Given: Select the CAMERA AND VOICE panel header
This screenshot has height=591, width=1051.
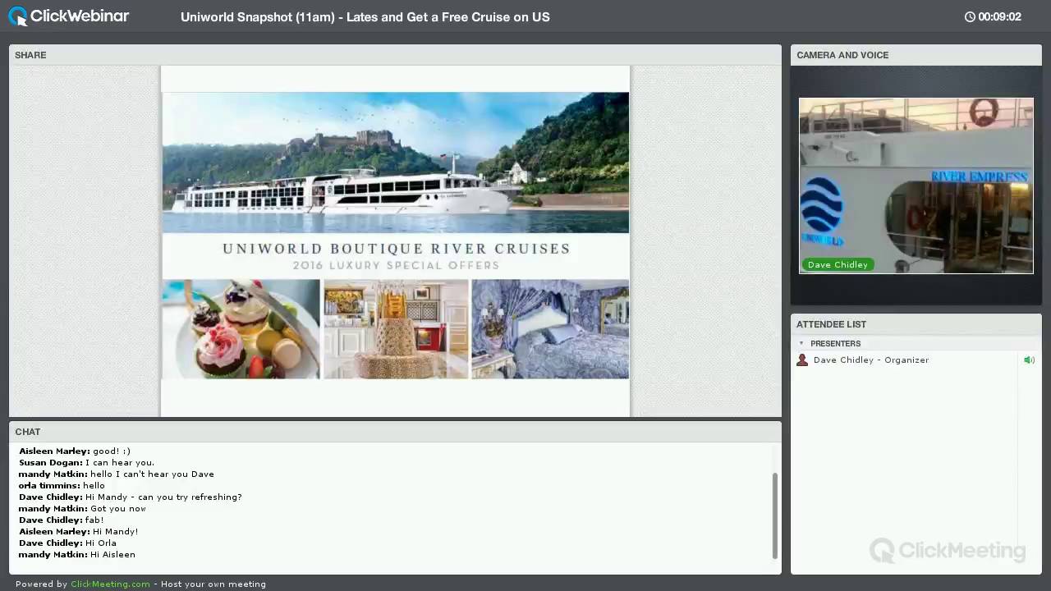Looking at the screenshot, I should (916, 55).
